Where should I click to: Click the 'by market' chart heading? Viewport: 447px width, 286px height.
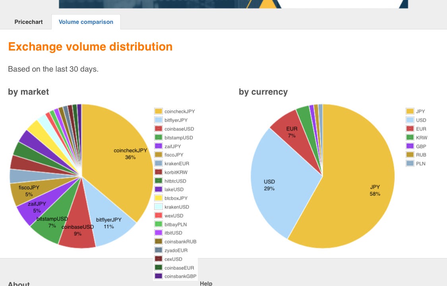point(29,91)
